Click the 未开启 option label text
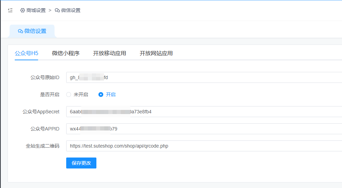This screenshot has width=342, height=188. point(81,95)
